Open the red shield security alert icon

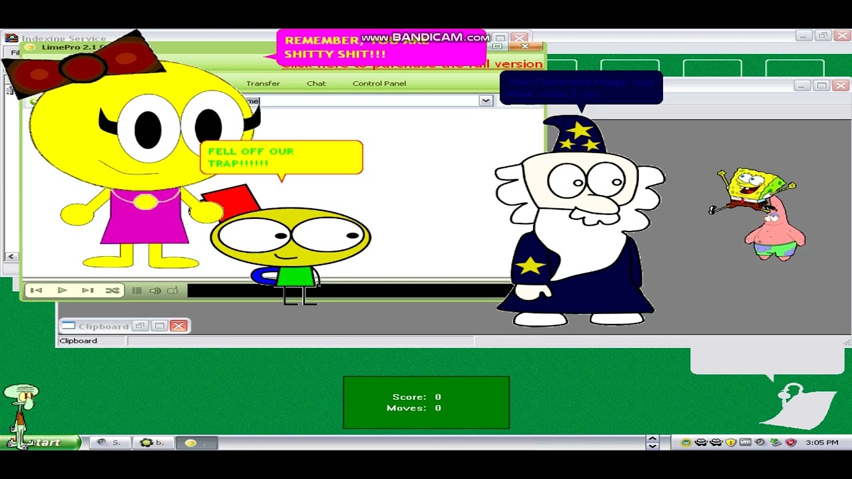[x=791, y=442]
